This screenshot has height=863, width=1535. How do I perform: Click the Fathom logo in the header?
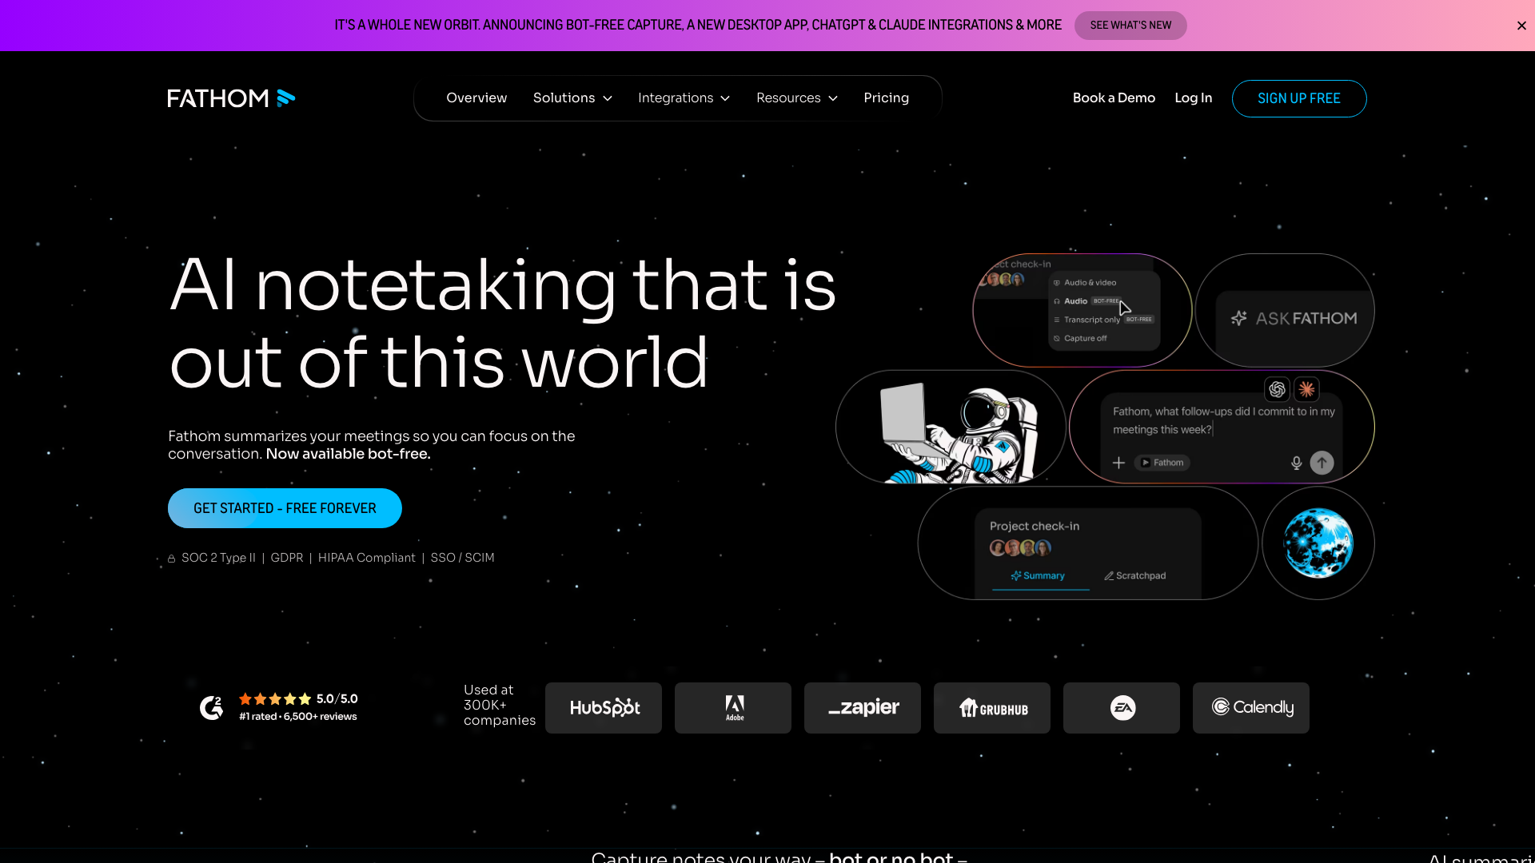pos(231,98)
